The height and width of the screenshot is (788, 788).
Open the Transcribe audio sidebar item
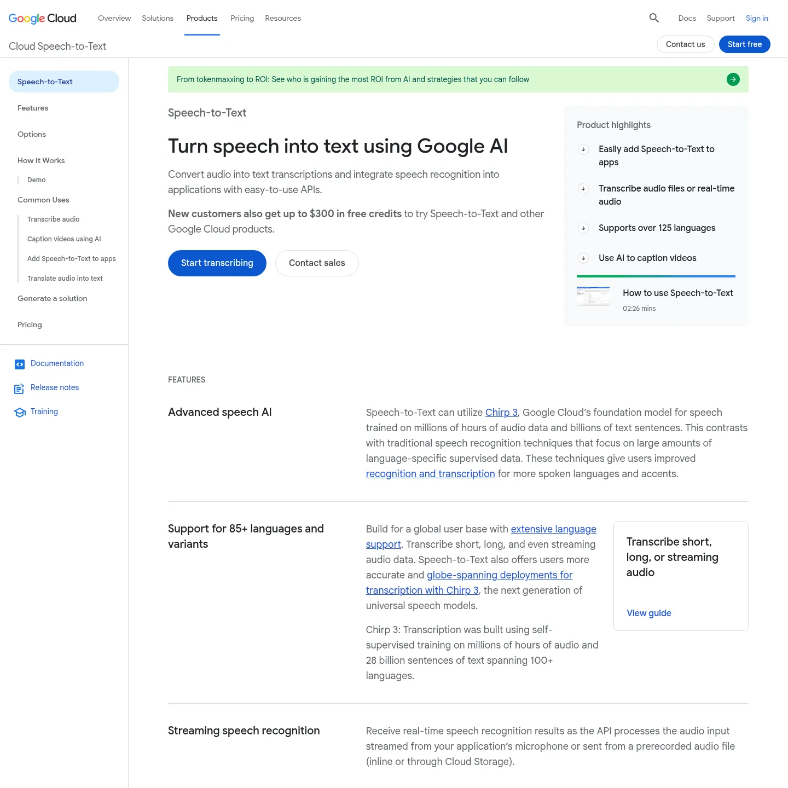coord(54,219)
